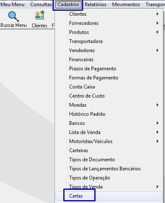Select the Conta Caixa entry
Image resolution: width=165 pixels, height=203 pixels.
(109, 87)
